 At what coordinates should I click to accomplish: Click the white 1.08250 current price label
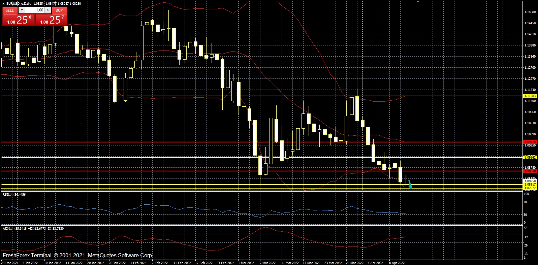click(x=530, y=181)
